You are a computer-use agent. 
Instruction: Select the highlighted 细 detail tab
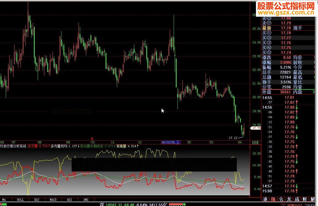273,199
